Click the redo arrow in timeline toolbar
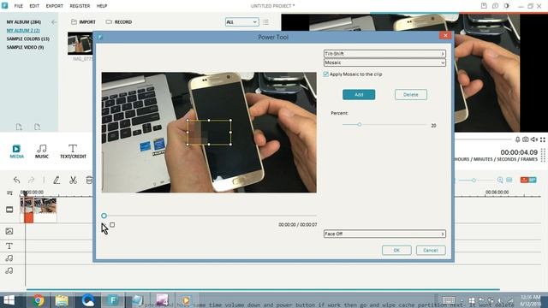 coord(31,181)
